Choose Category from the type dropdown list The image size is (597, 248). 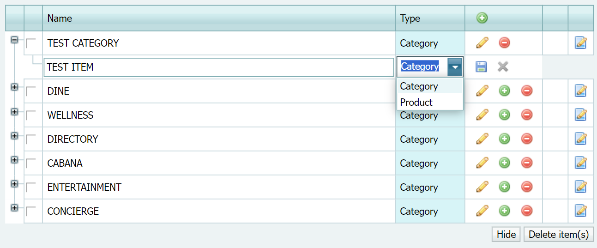(430, 86)
